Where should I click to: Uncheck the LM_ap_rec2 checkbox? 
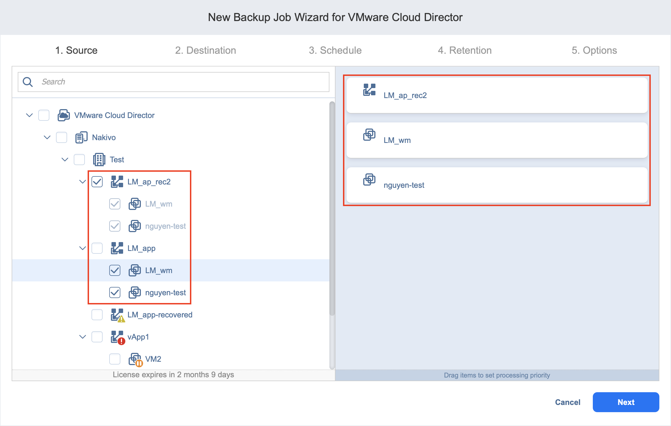tap(97, 182)
